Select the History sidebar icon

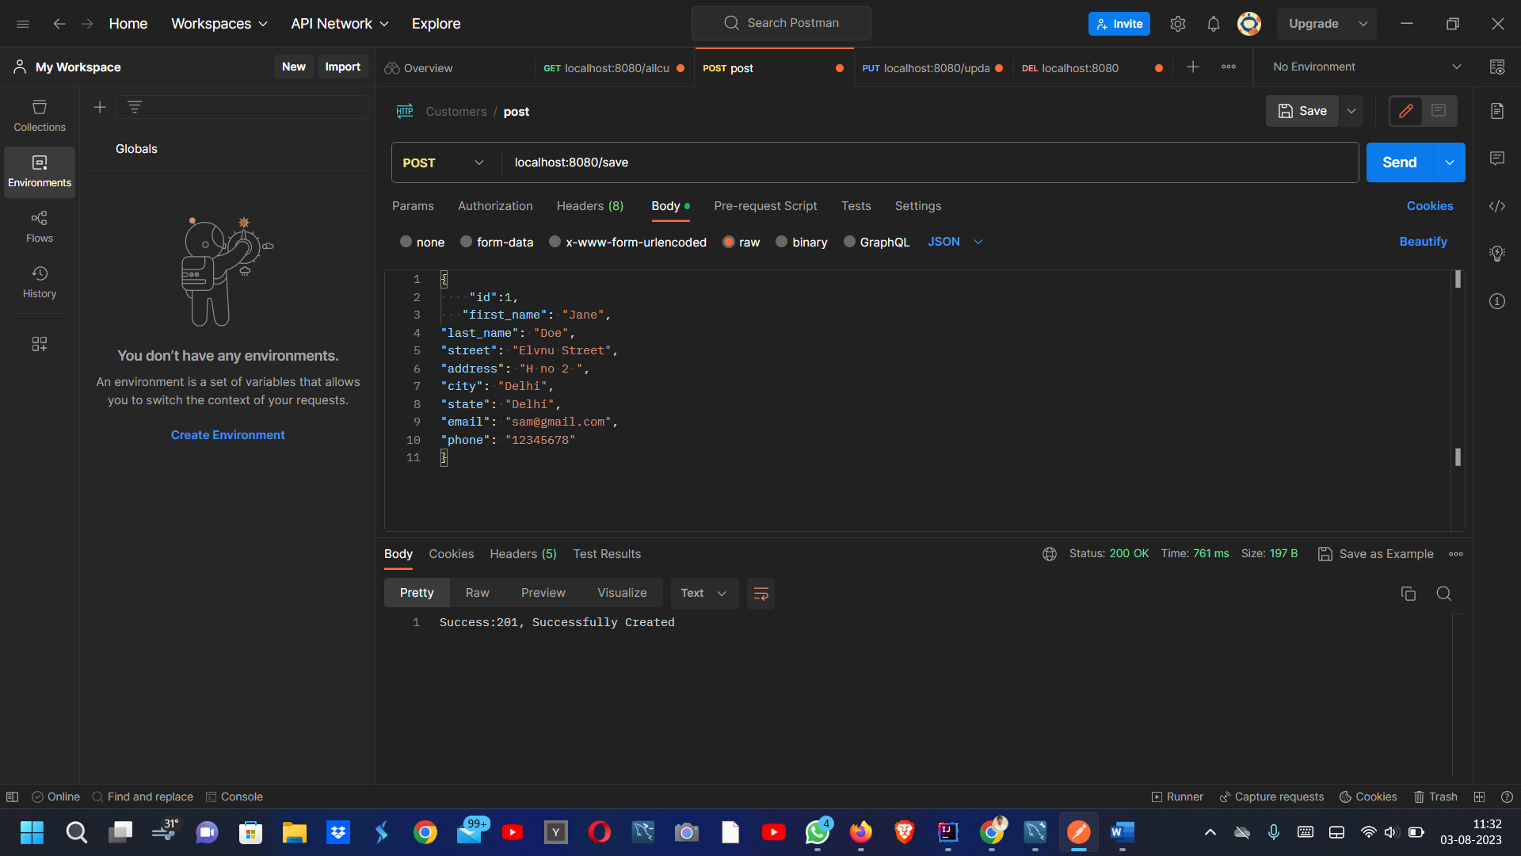point(39,281)
